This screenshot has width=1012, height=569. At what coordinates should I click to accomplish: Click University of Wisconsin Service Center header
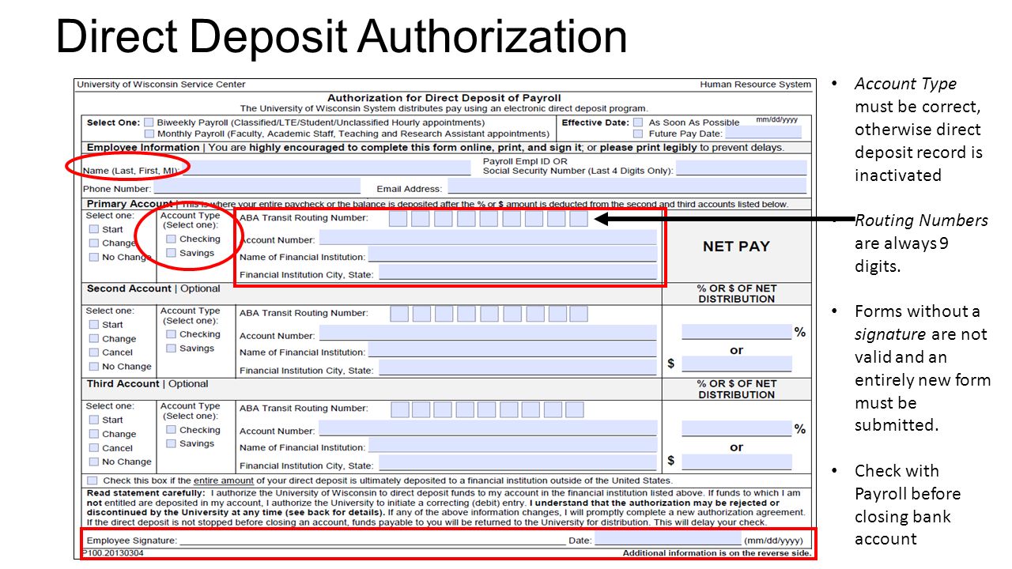[161, 85]
